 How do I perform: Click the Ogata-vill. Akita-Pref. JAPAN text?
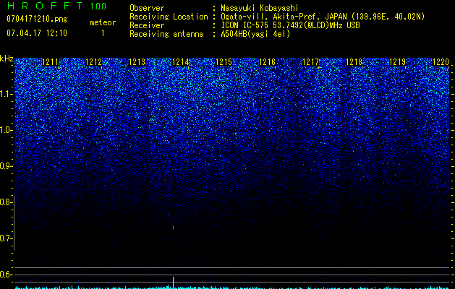tap(284, 17)
